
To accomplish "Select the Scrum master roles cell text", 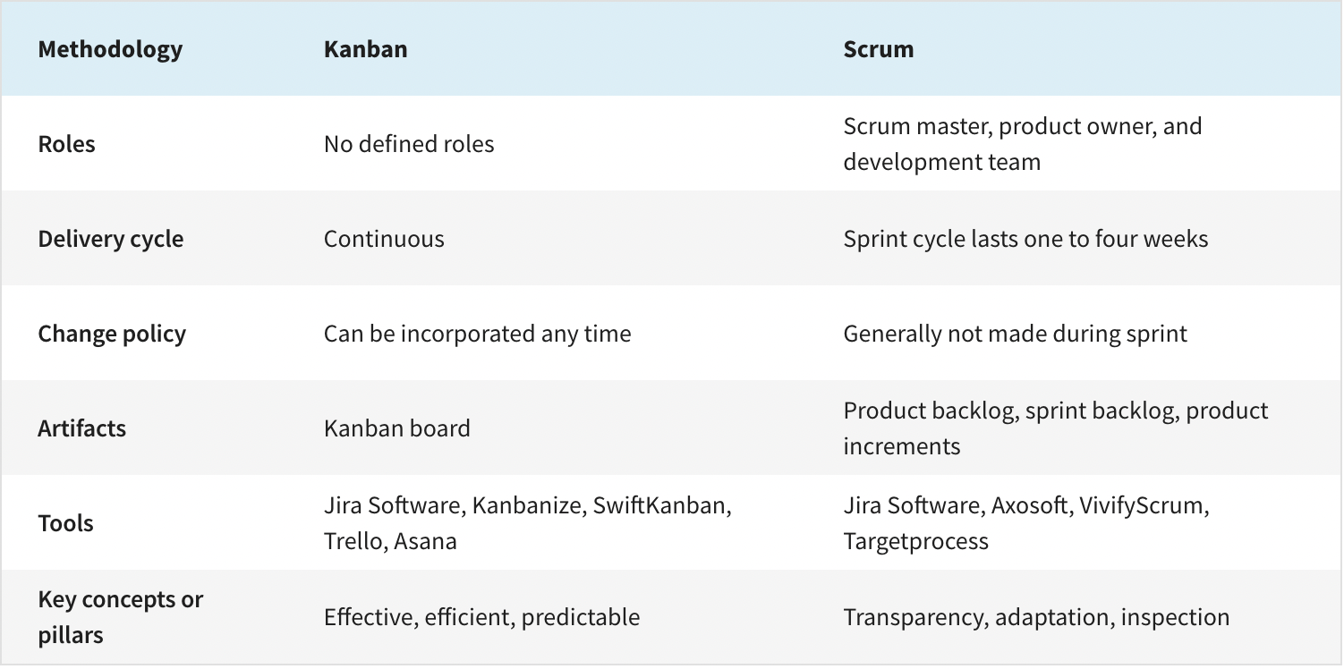I will 1022,144.
